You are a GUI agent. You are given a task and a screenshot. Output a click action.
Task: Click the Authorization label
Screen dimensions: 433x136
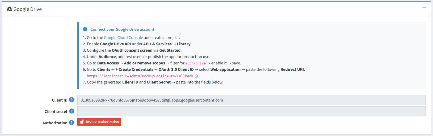tap(55, 123)
